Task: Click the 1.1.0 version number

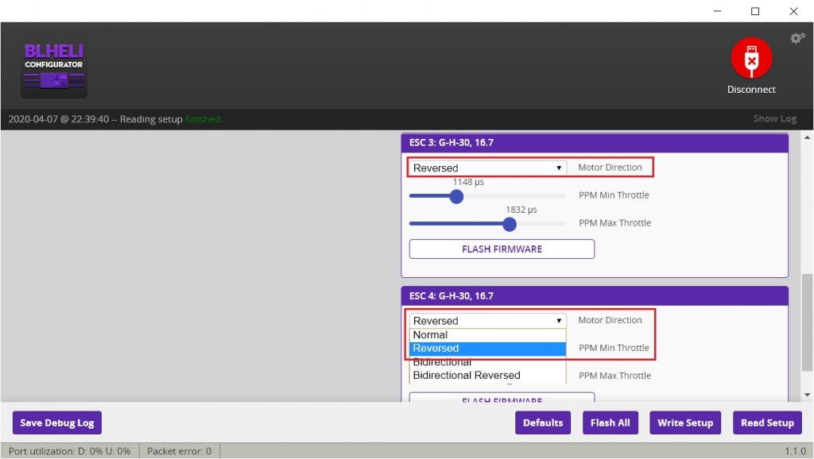Action: (x=795, y=451)
